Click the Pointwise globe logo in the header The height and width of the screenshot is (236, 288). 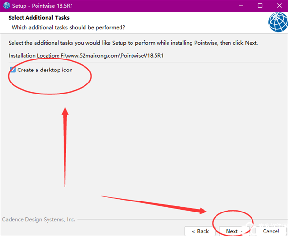278,23
